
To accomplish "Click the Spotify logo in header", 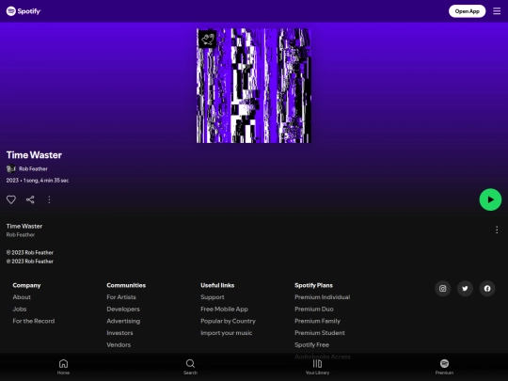I will click(x=24, y=11).
